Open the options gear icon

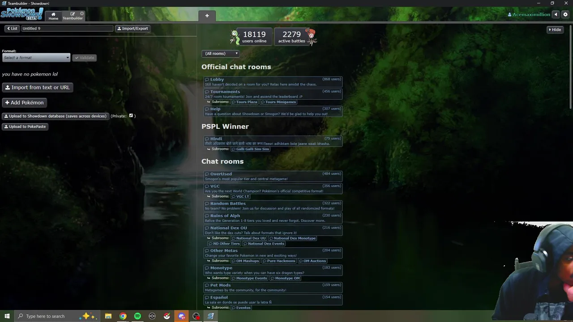[x=565, y=15]
